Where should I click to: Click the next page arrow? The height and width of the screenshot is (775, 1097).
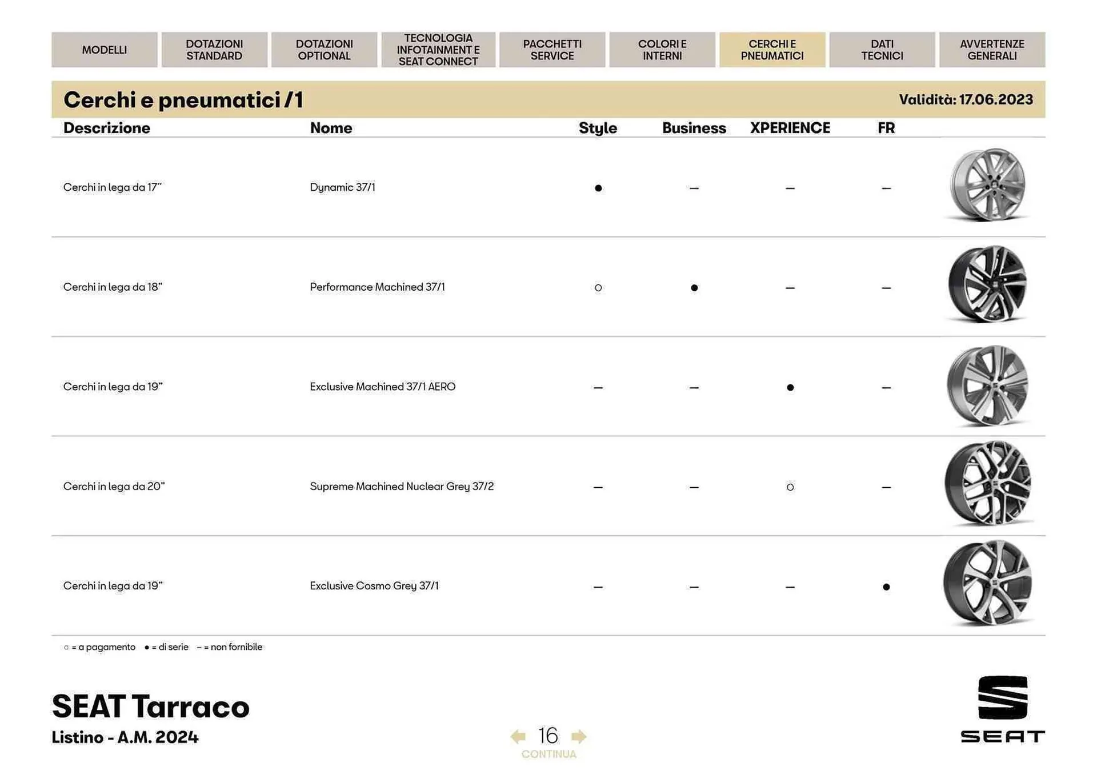tap(579, 736)
